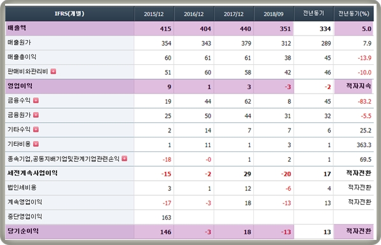Screen dimensions: 381x245
Task: Expand the 기타비용 plus icon
Action: [x=36, y=144]
